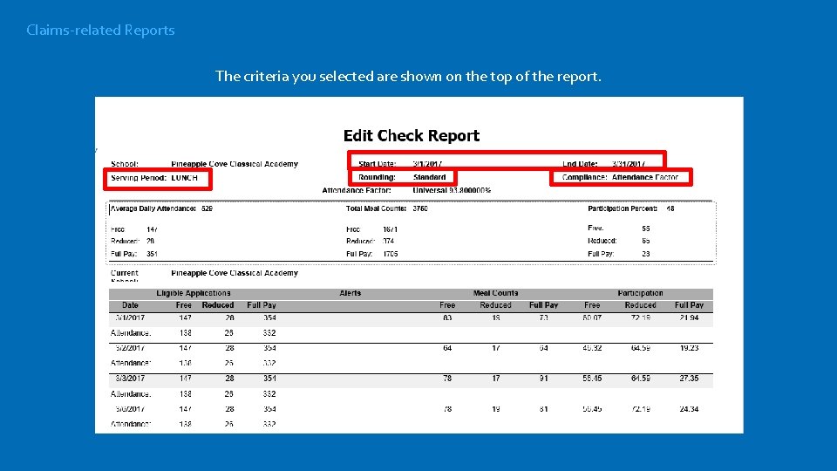
Task: Click participation Full Pay value 21.94
Action: point(689,317)
